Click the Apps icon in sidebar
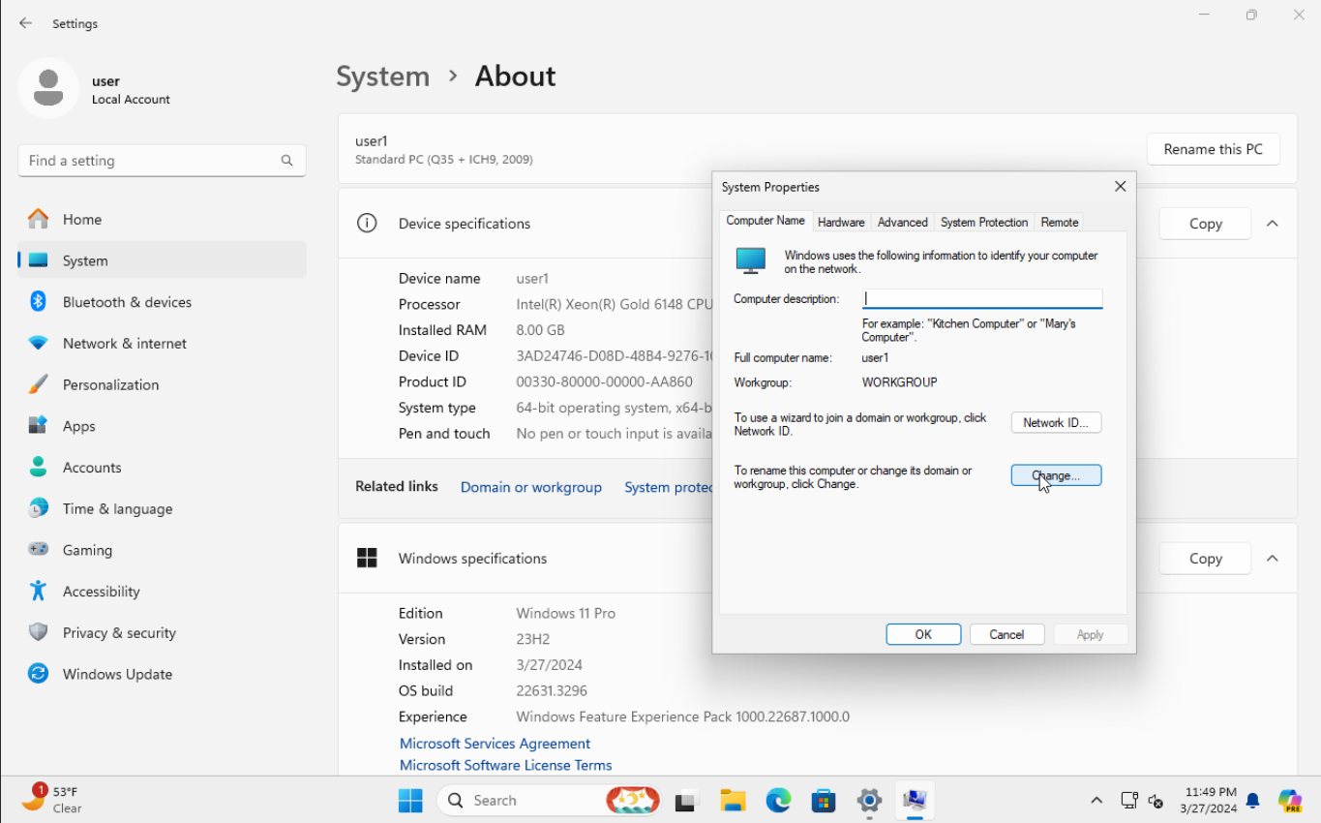 [x=38, y=426]
